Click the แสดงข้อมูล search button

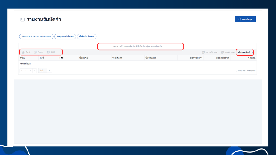pyautogui.click(x=245, y=19)
